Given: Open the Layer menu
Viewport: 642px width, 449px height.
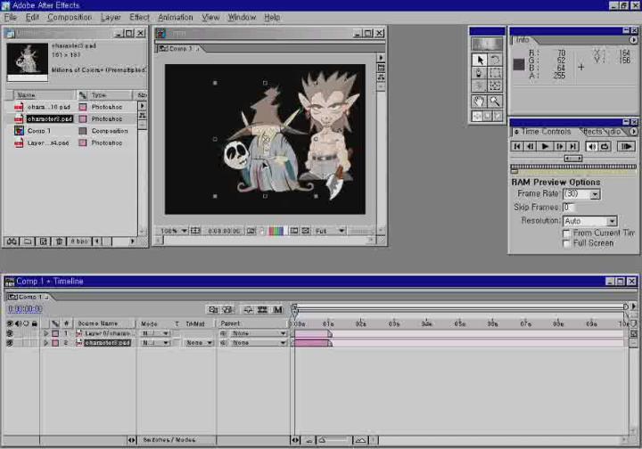Looking at the screenshot, I should click(x=111, y=17).
